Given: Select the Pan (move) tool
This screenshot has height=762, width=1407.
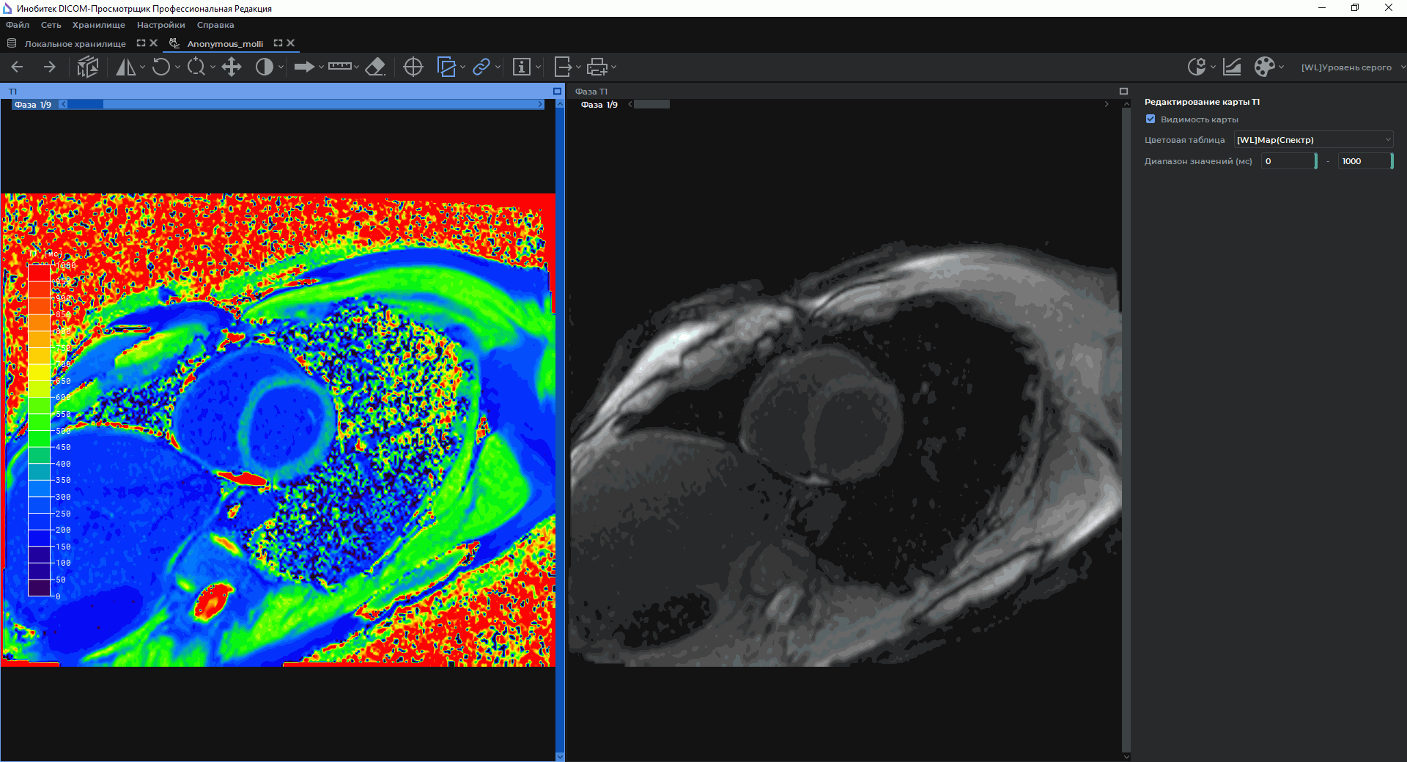Looking at the screenshot, I should pos(232,67).
